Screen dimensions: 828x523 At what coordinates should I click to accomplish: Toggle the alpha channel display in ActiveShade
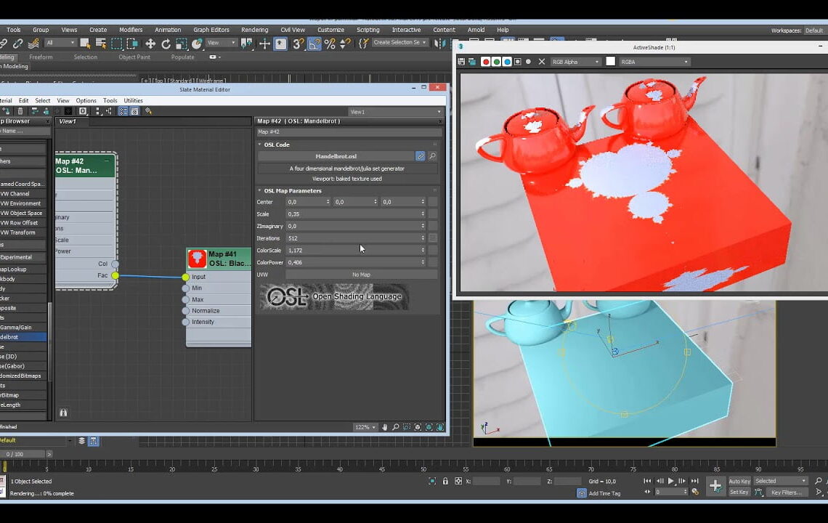(518, 61)
